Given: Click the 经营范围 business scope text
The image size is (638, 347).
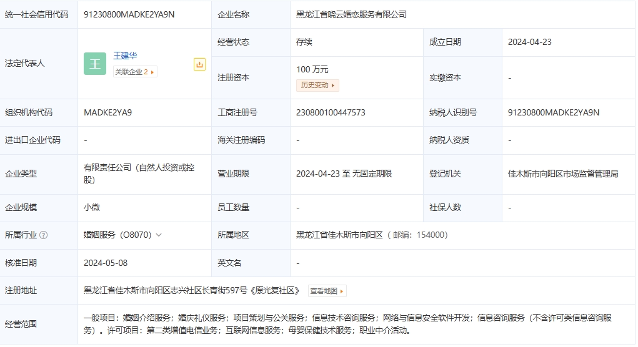Looking at the screenshot, I should (350, 324).
